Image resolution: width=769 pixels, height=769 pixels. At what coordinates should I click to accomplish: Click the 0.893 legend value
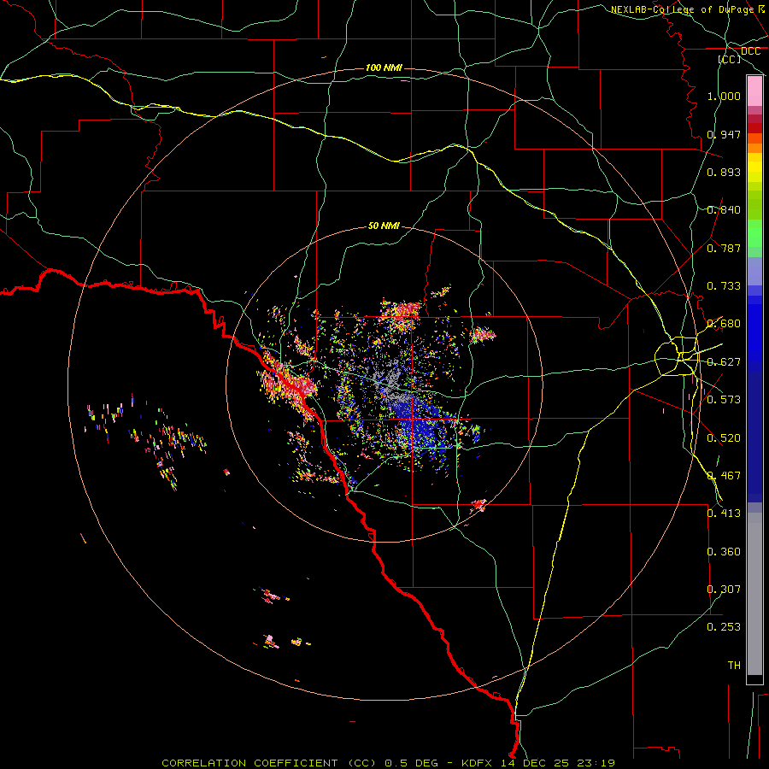tap(724, 172)
